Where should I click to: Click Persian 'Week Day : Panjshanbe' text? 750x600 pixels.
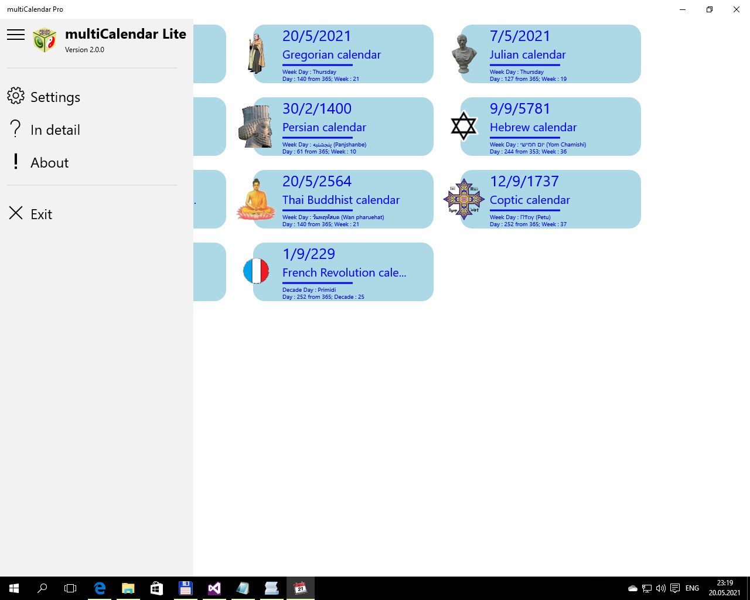(325, 145)
